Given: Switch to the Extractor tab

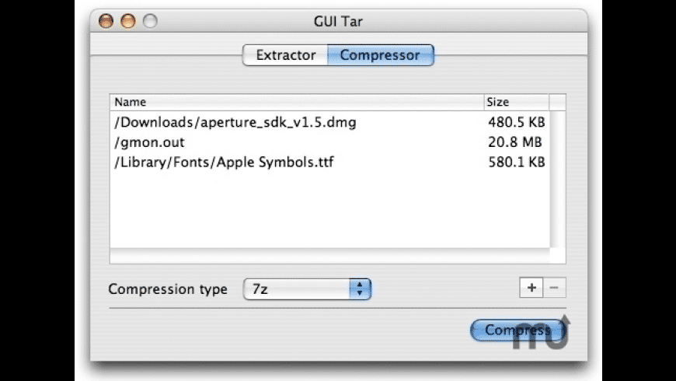Looking at the screenshot, I should click(x=285, y=55).
